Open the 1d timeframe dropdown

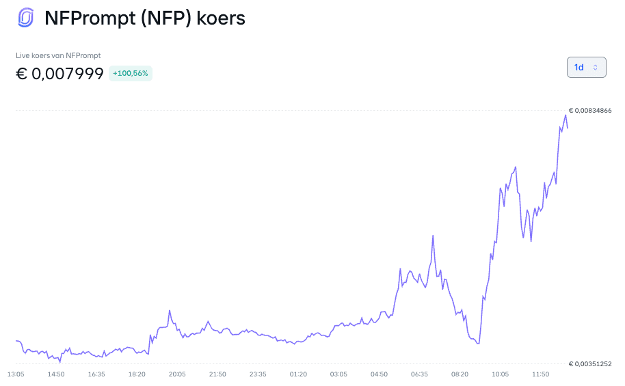586,68
